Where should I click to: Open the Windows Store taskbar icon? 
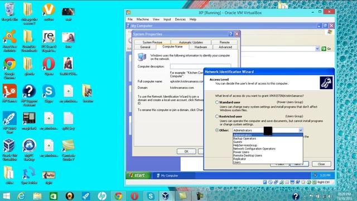[54, 196]
